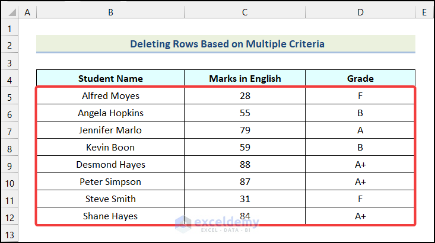This screenshot has height=243, width=435.
Task: Select column C header
Action: (245, 12)
